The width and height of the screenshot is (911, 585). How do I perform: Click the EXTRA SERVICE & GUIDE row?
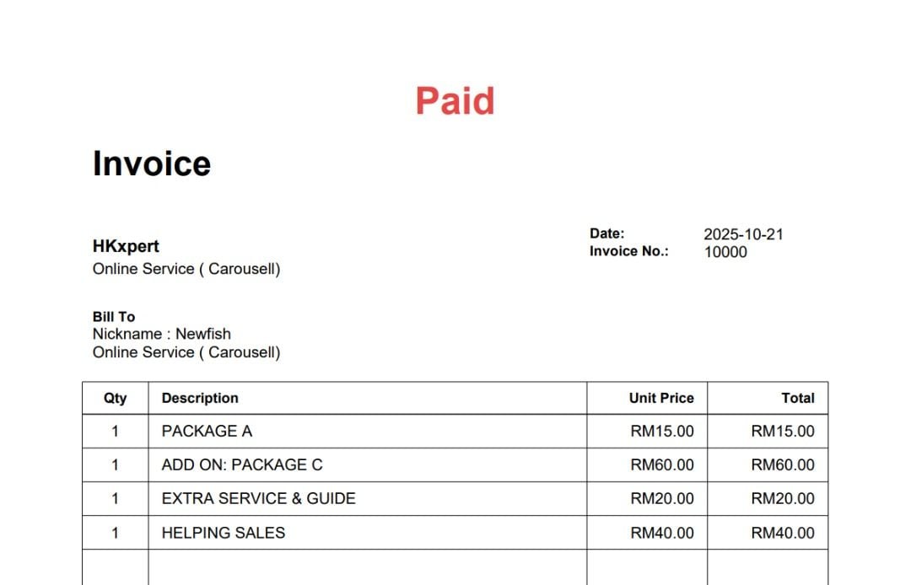click(258, 499)
